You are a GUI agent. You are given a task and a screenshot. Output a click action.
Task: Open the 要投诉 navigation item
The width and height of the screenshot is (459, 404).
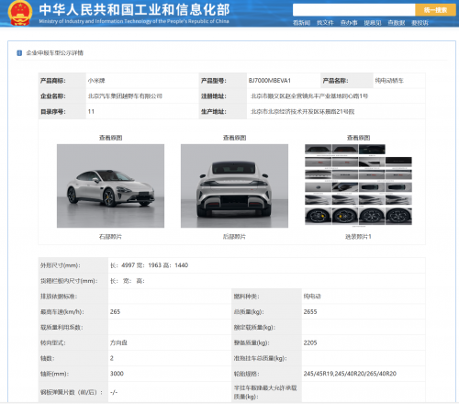pyautogui.click(x=420, y=23)
